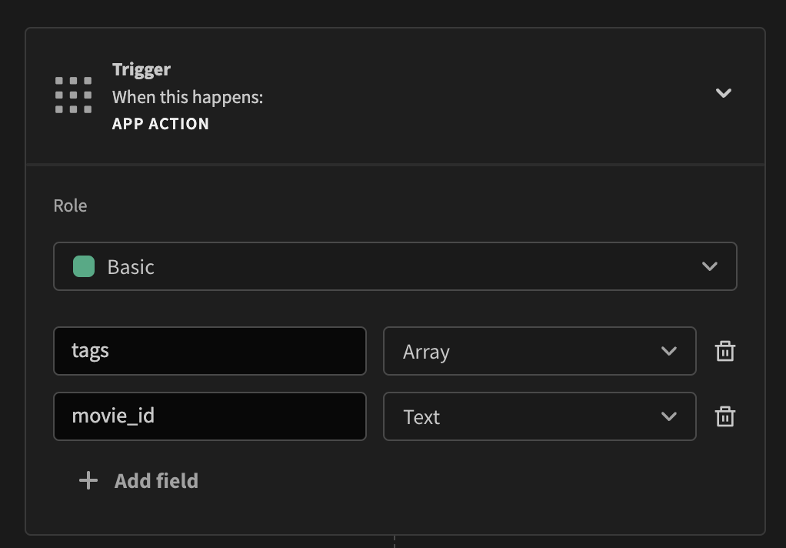The image size is (786, 548).
Task: Click the green swatch beside Basic
Action: 83,266
